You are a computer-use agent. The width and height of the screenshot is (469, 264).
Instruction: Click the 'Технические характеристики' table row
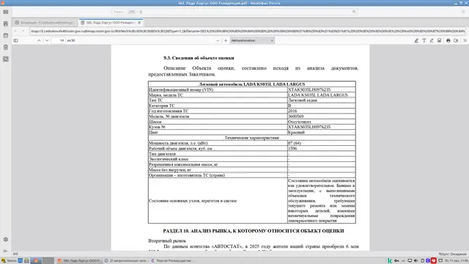[252, 138]
